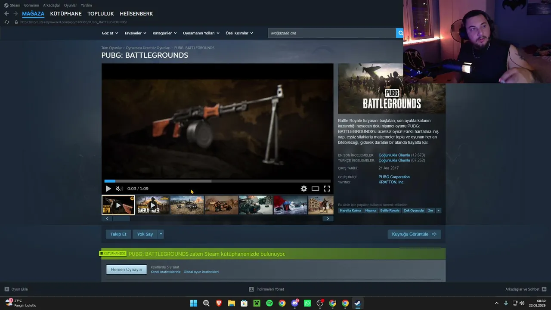Open Oynaması Ücretsiz Oyunları breadcrumb link
551x310 pixels.
pos(148,48)
